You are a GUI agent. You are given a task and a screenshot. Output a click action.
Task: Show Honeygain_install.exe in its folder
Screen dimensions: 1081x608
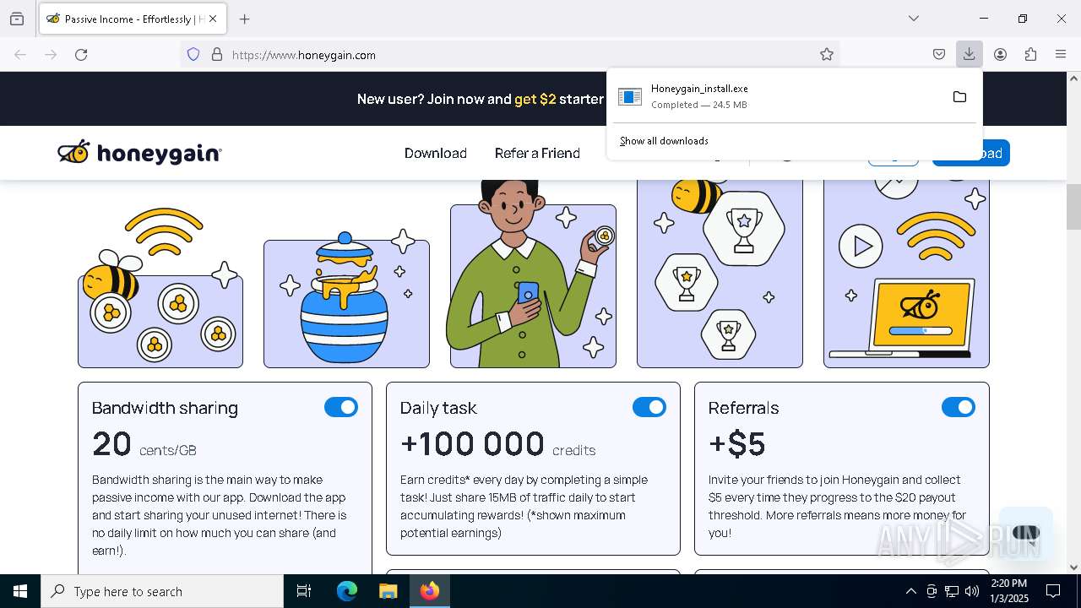959,97
